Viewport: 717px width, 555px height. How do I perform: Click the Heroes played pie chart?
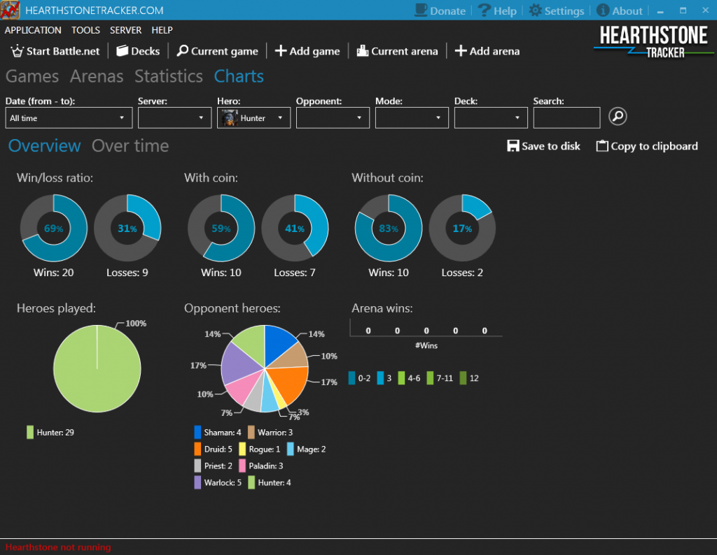[x=97, y=369]
